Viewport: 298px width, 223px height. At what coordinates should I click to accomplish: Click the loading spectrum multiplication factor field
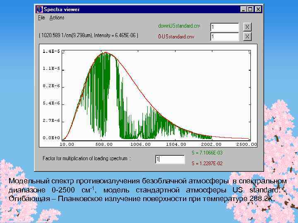click(170, 159)
